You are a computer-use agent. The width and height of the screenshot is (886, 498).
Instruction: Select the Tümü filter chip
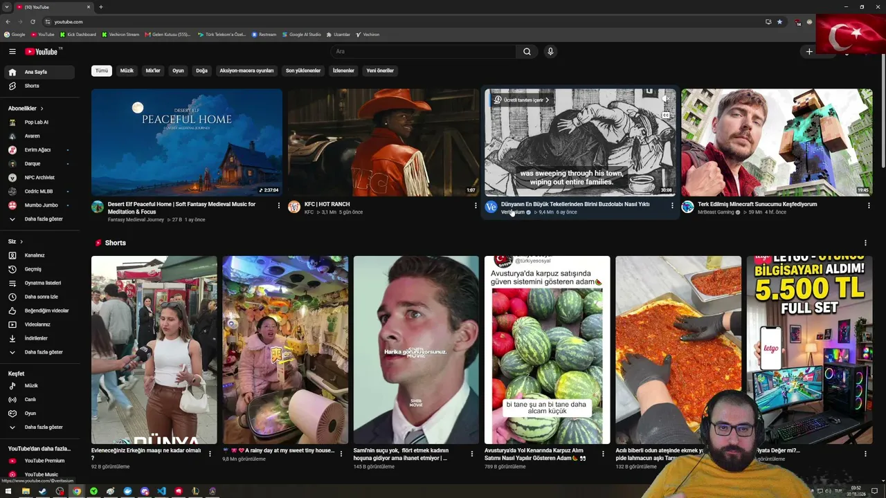coord(102,71)
